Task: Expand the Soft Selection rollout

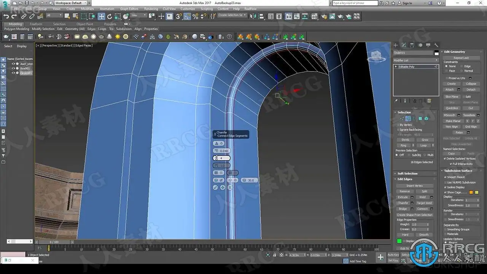Action: click(407, 174)
